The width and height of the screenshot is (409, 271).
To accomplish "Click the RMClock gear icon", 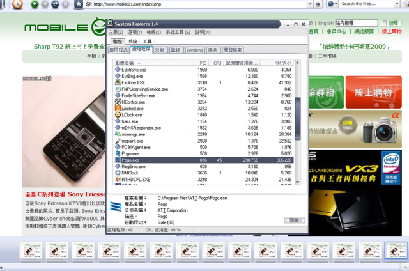I will [x=118, y=173].
